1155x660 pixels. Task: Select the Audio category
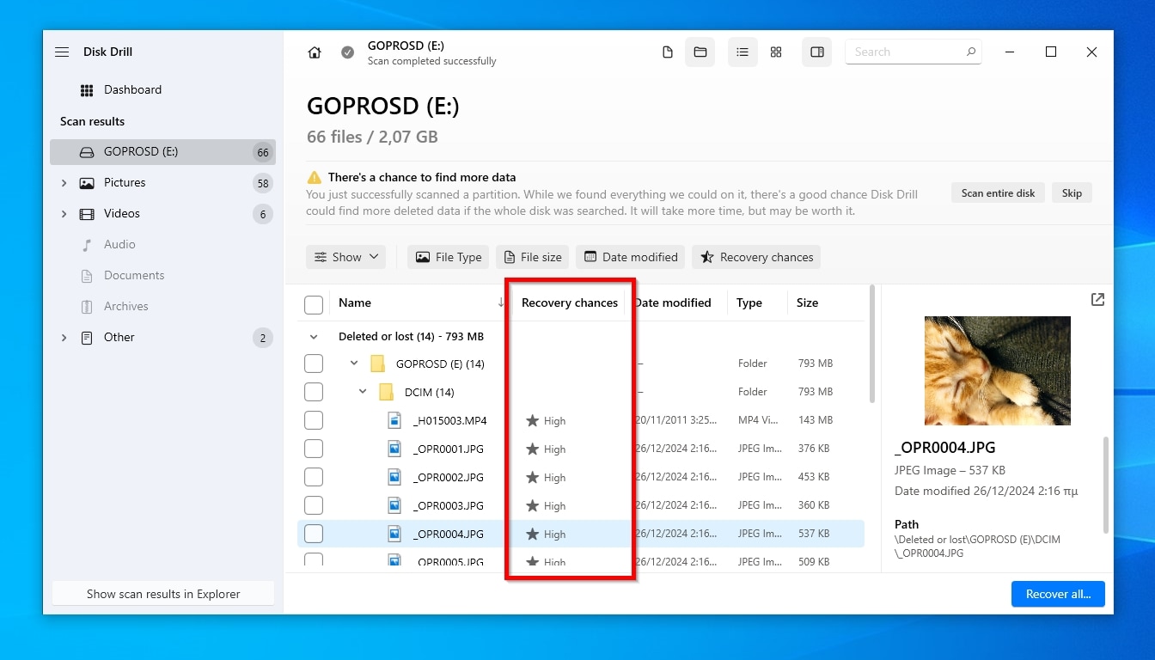[x=162, y=245]
